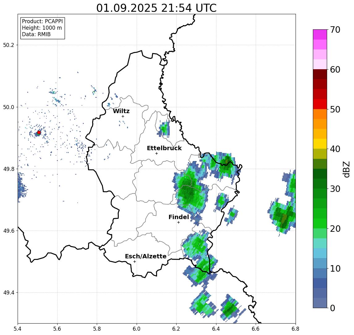
Task: Click the yellow colorbar segment near 40
Action: pos(320,144)
